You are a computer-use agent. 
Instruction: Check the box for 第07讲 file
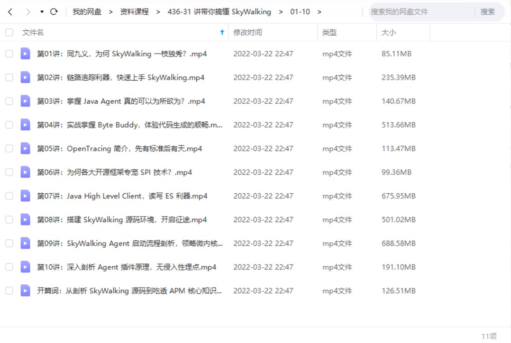pyautogui.click(x=9, y=196)
